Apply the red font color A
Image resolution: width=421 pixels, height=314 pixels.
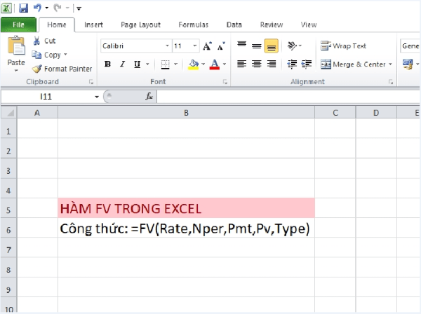pos(214,64)
